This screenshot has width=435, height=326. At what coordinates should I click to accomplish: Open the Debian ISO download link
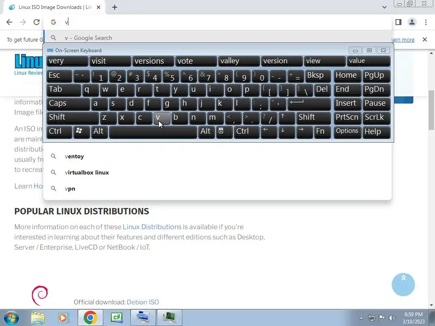coord(143,302)
